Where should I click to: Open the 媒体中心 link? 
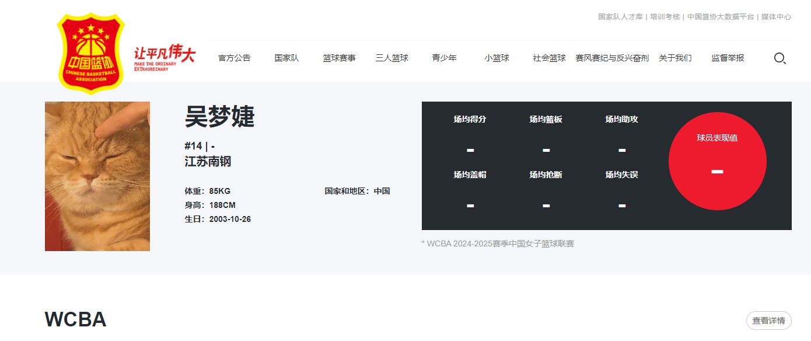click(x=776, y=17)
